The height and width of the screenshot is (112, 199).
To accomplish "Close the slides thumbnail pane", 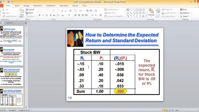I will click(26, 23).
